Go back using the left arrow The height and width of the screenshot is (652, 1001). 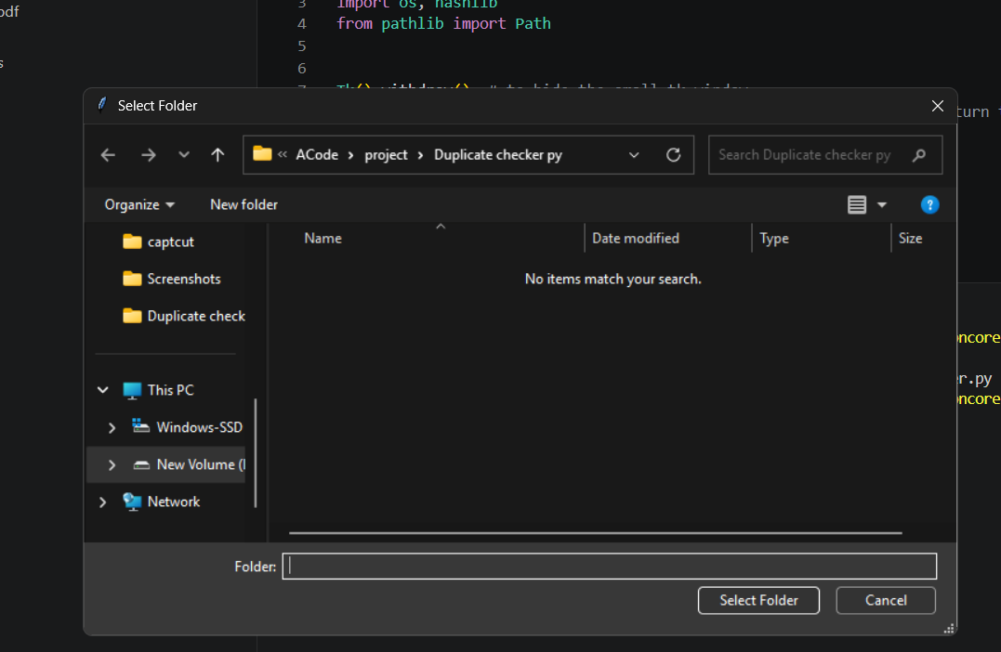[108, 155]
